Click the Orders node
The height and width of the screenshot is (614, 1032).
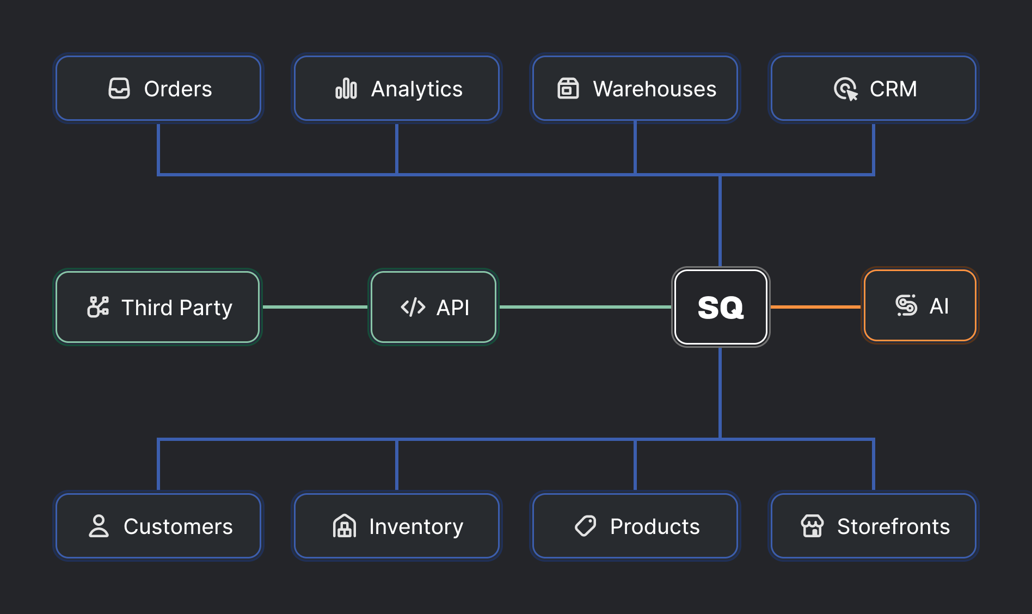pos(158,88)
